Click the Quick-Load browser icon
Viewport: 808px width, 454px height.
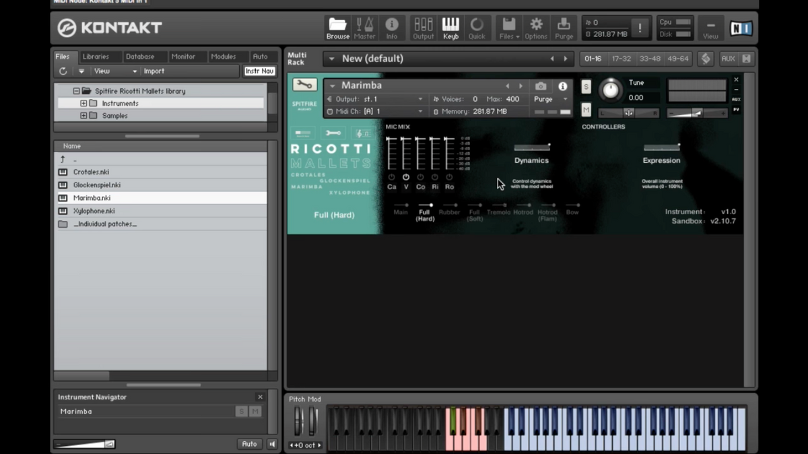[477, 28]
